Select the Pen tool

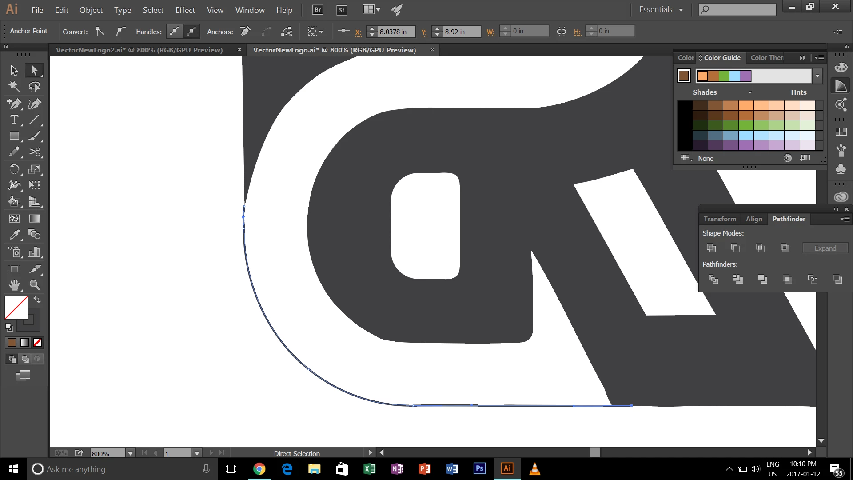(x=14, y=104)
